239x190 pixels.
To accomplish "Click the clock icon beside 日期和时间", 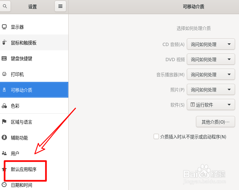I will [4, 185].
